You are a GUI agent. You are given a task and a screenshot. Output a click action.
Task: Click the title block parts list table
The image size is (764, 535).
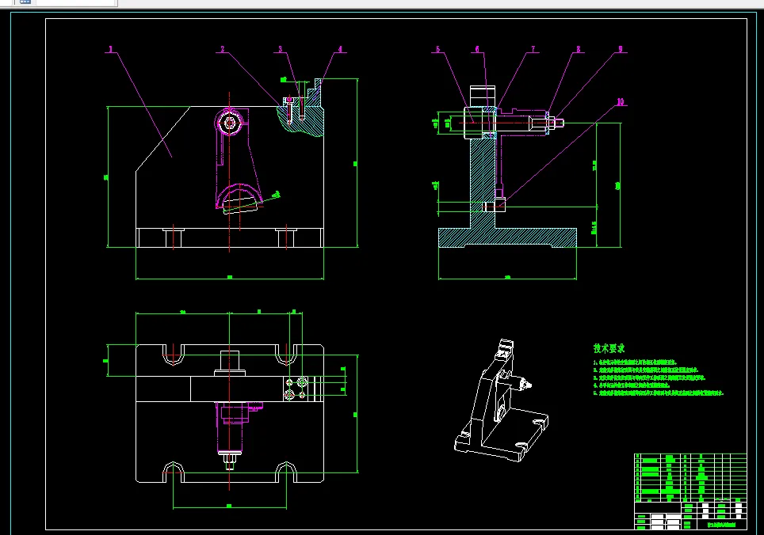pos(690,477)
